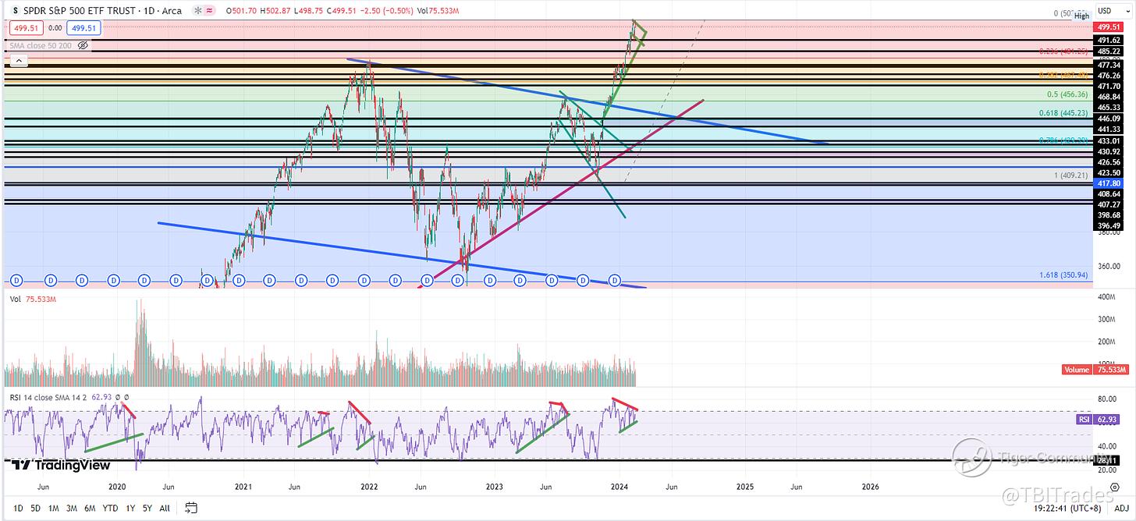Toggle the SMA close 50 200 visibility eye

coord(83,45)
